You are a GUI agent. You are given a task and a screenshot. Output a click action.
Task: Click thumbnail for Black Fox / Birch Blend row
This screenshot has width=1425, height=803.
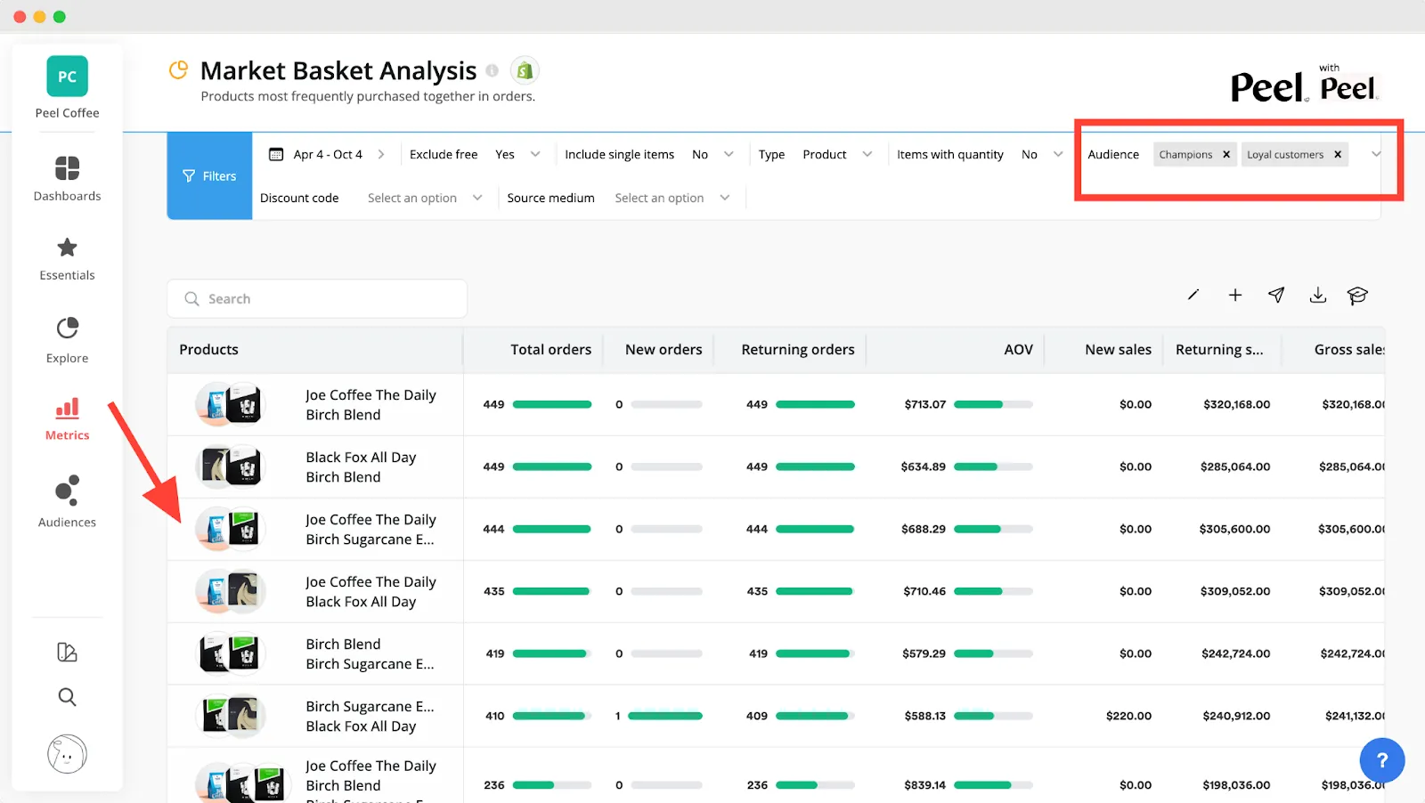231,466
